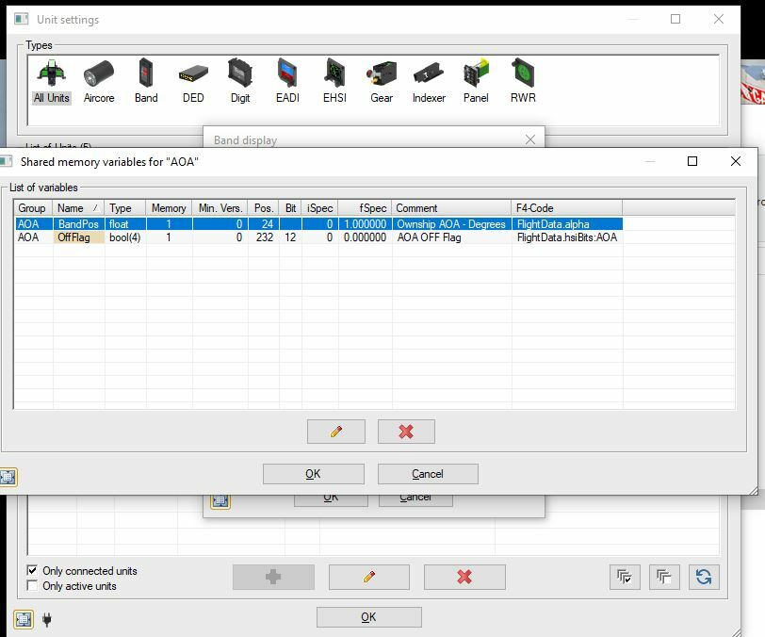Select the Digit unit type icon
Screen dimensions: 765x637
pos(240,81)
